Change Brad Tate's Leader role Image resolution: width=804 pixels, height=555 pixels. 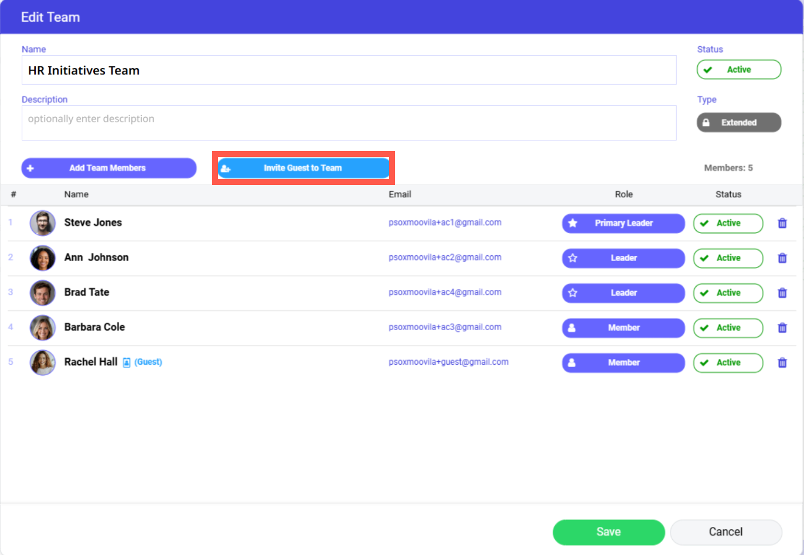tap(624, 293)
